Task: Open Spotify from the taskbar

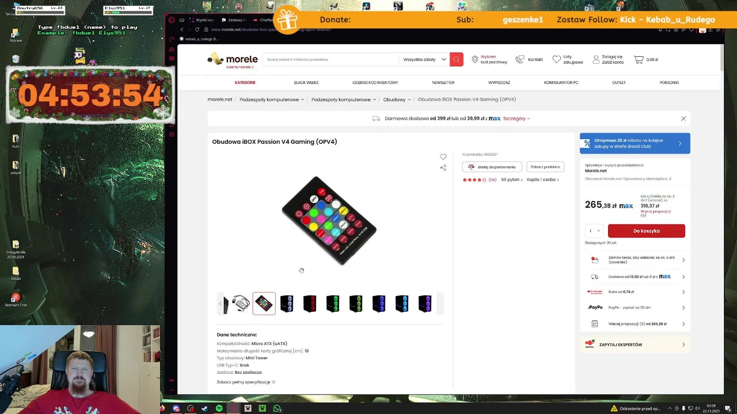Action: point(219,408)
